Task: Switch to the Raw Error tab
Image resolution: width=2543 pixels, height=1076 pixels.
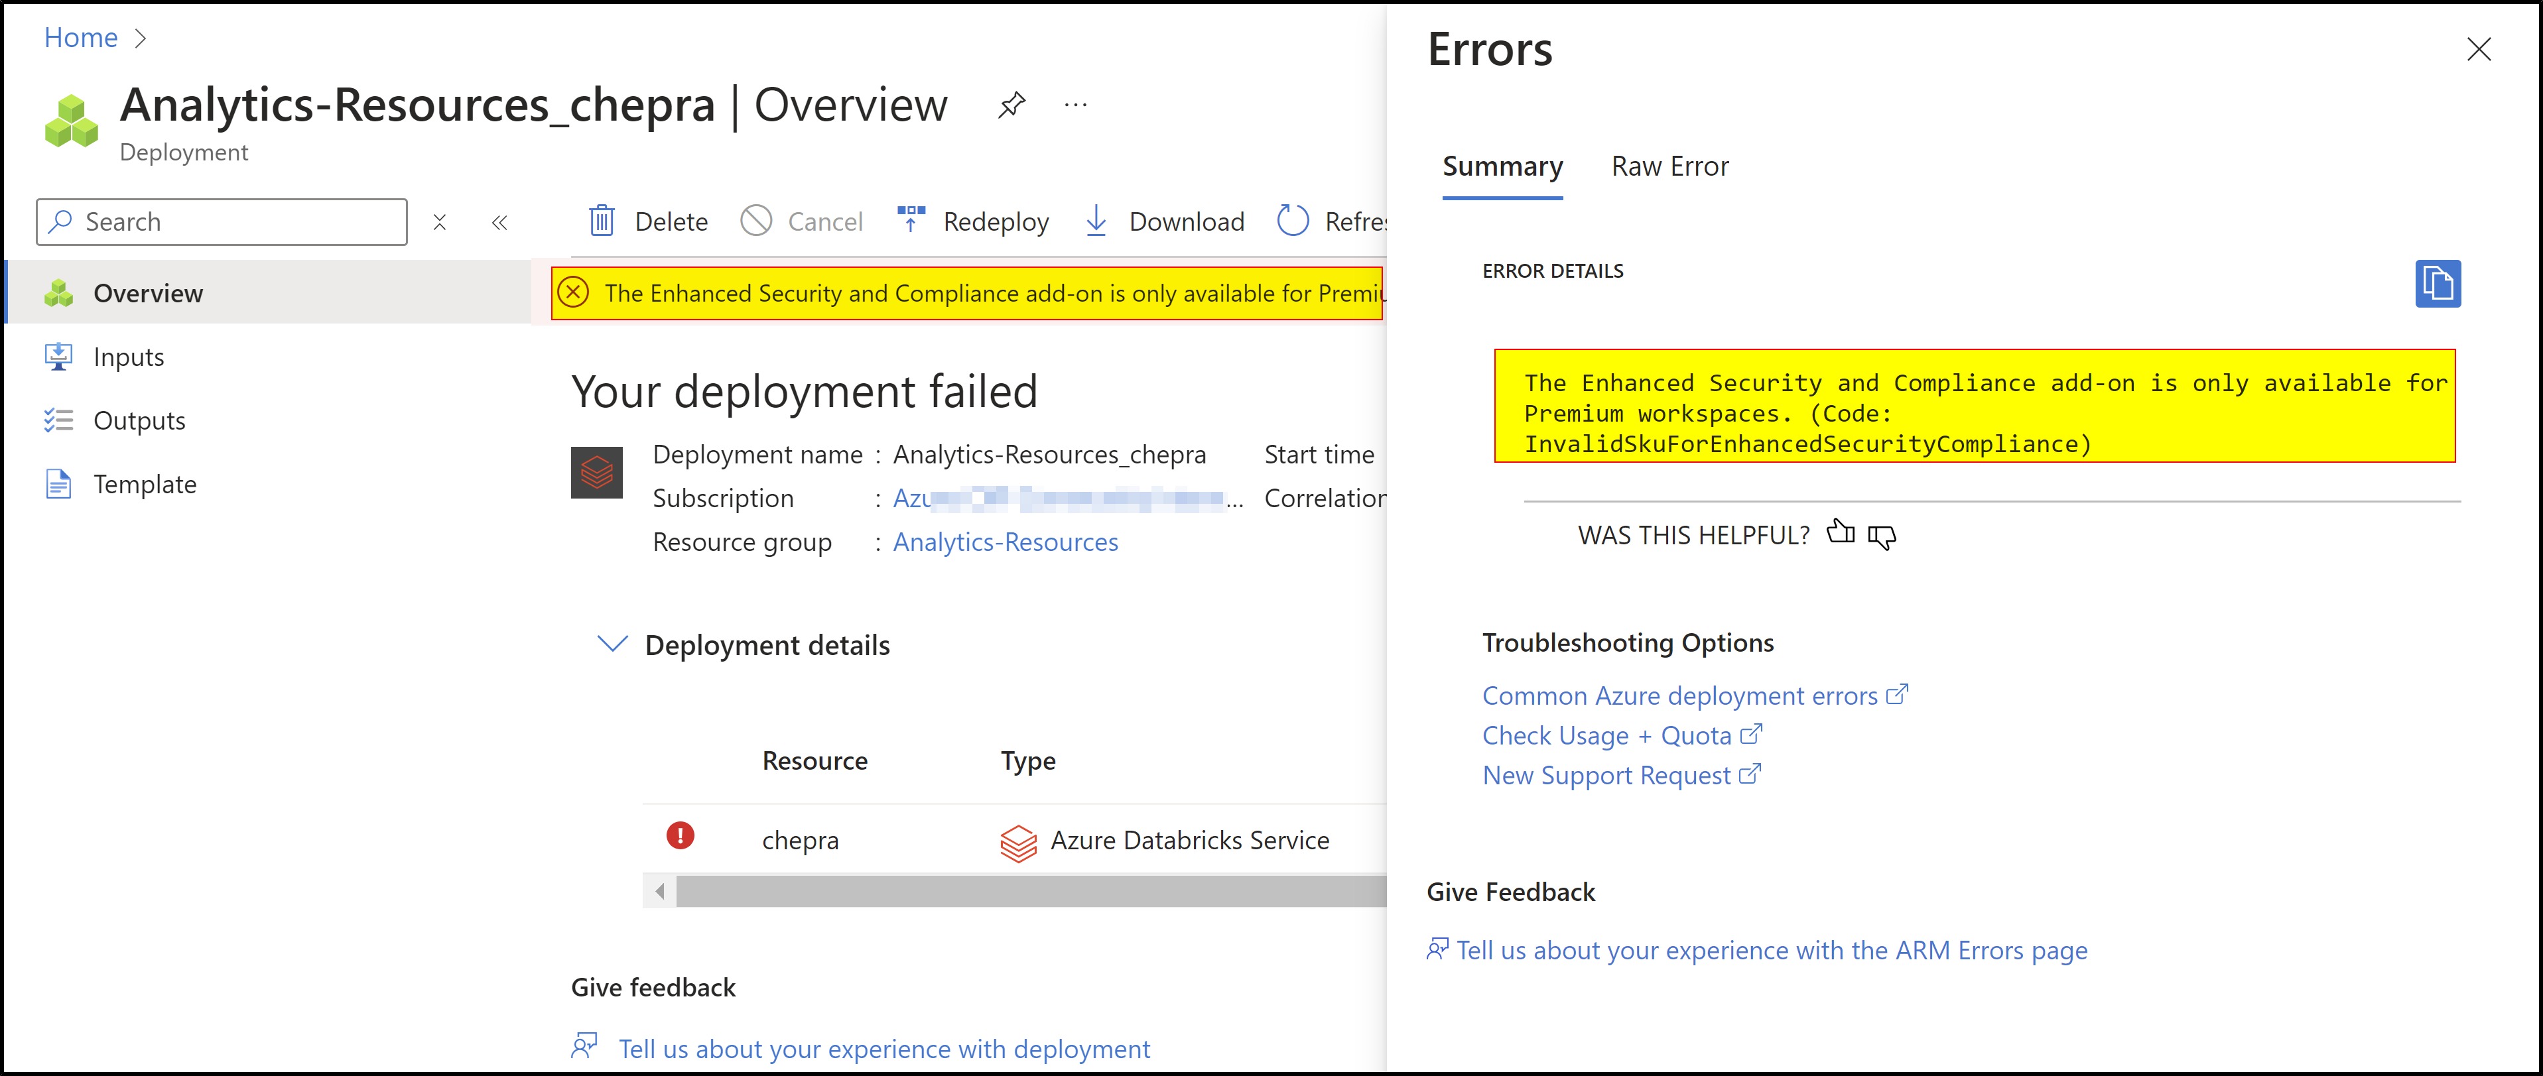Action: [1669, 166]
